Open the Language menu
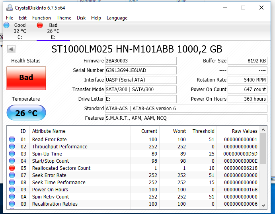 (x=117, y=18)
